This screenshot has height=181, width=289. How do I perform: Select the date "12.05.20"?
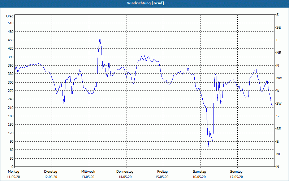click(51, 177)
